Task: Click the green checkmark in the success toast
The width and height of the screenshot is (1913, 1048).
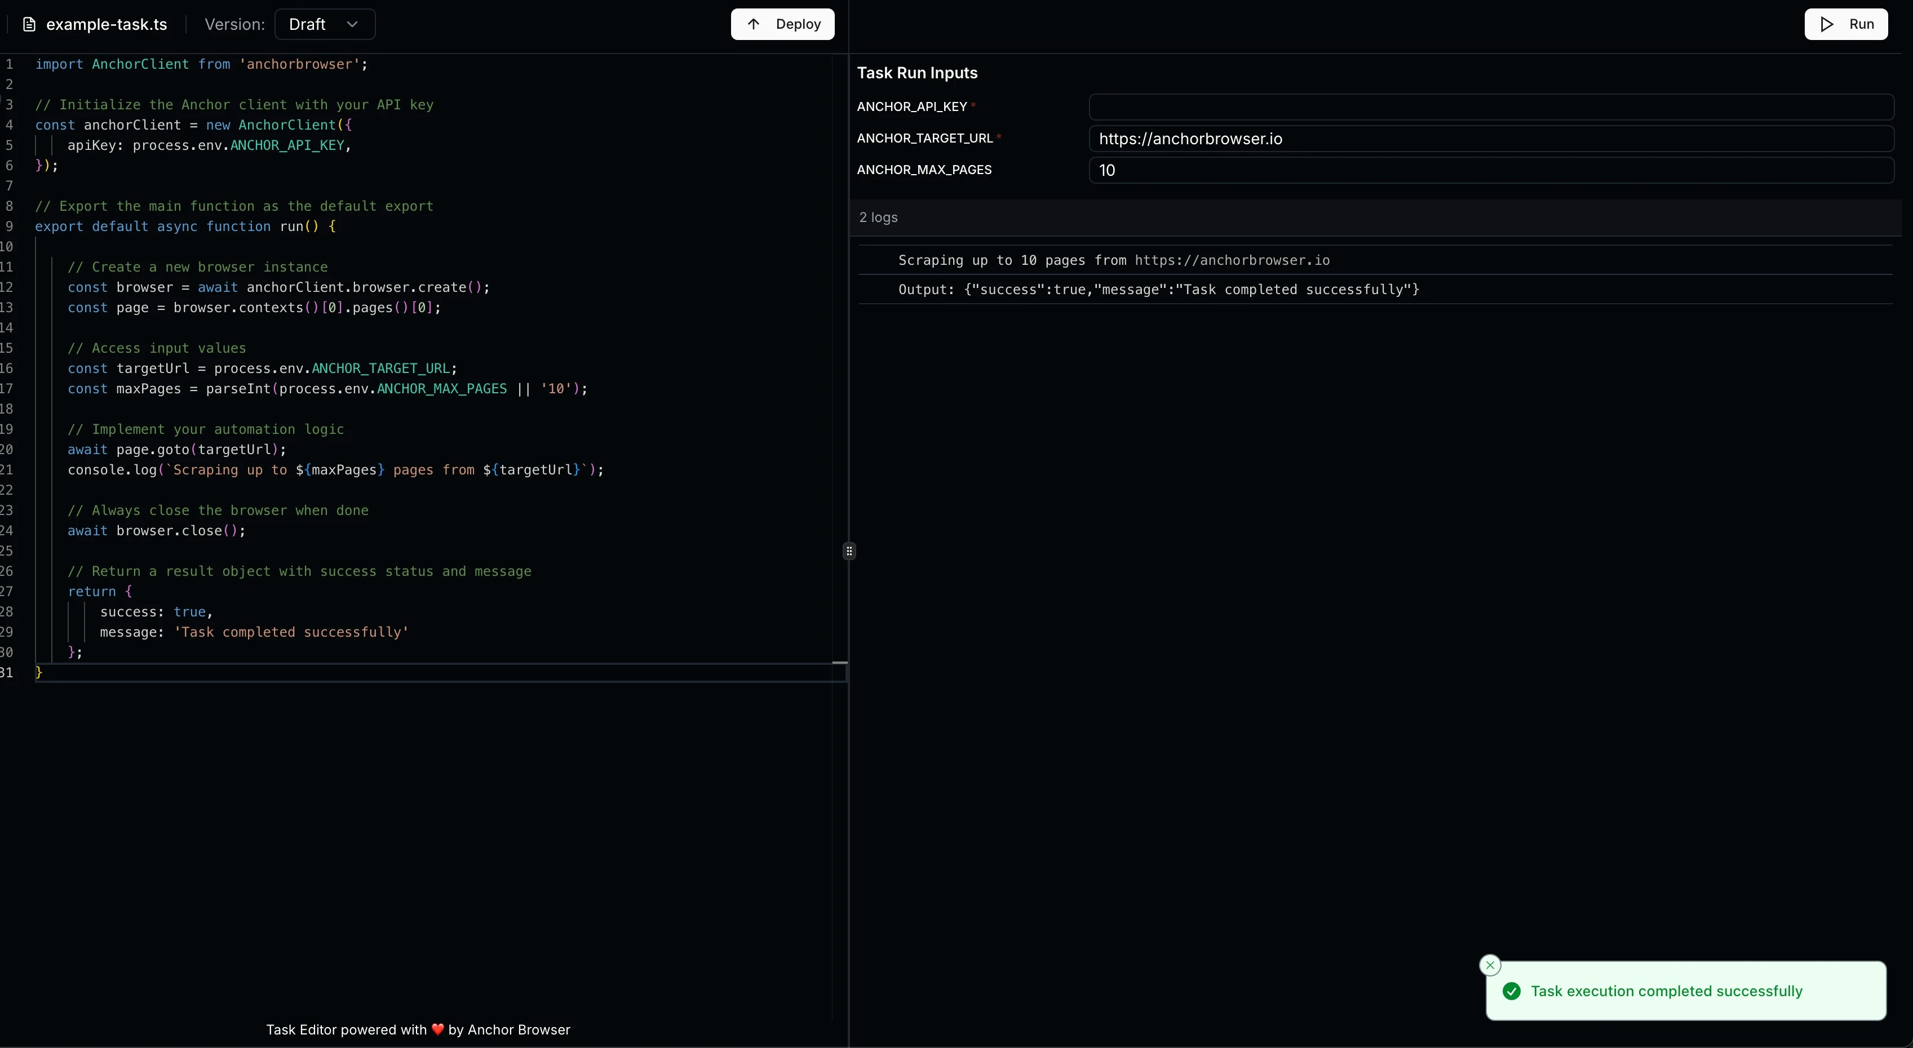Action: click(x=1511, y=992)
